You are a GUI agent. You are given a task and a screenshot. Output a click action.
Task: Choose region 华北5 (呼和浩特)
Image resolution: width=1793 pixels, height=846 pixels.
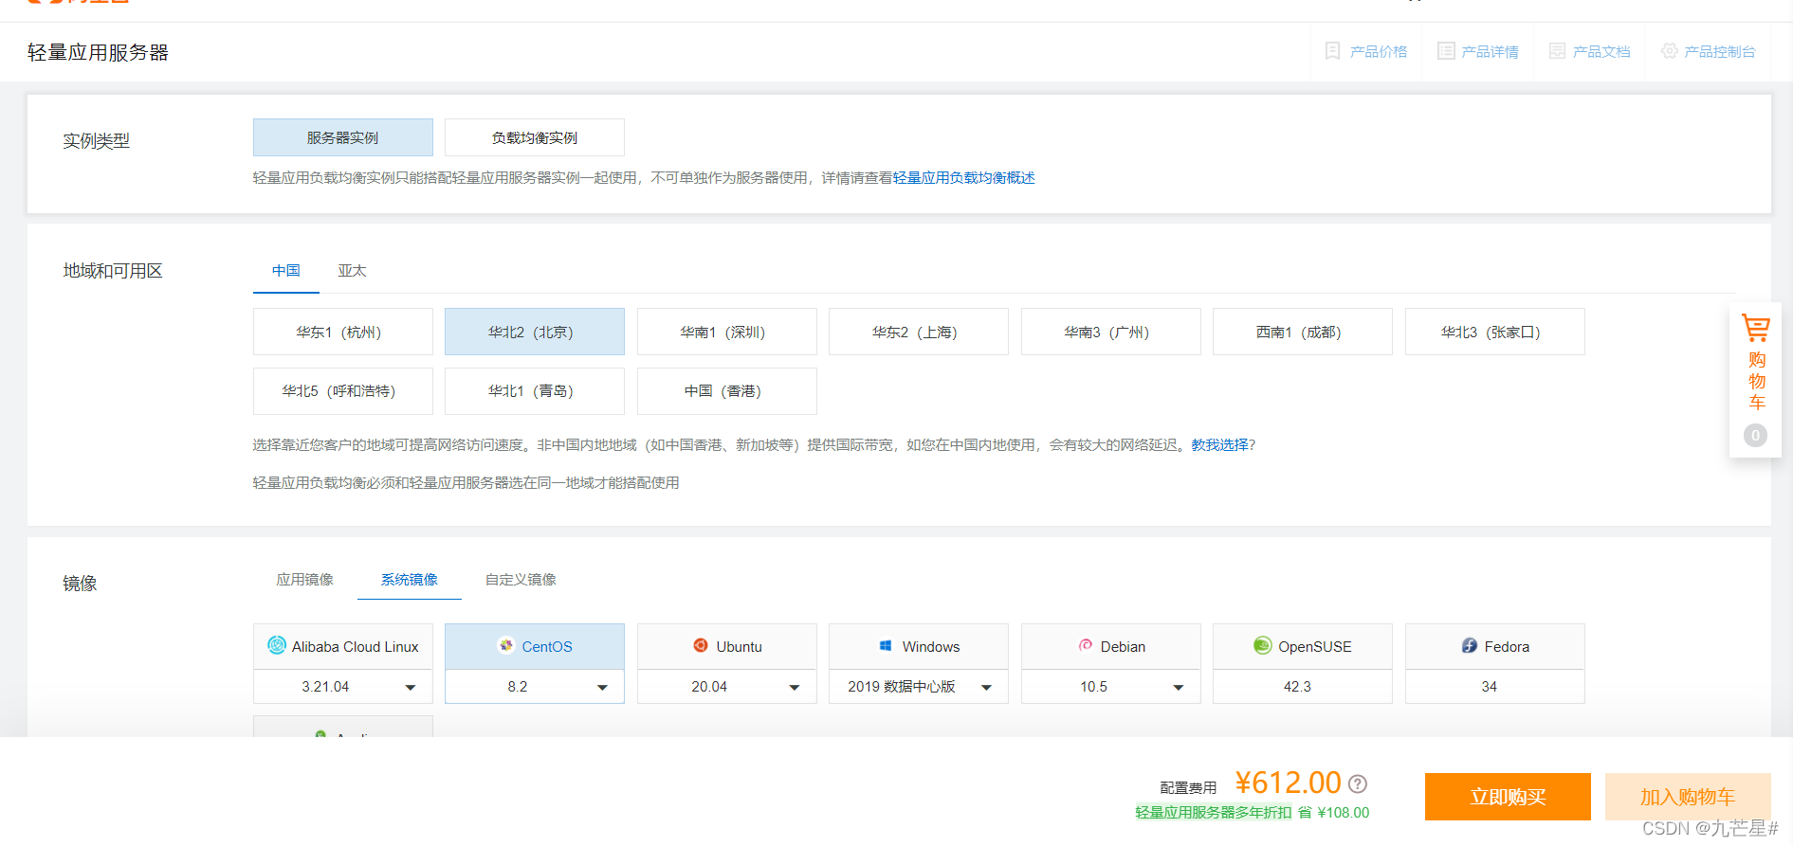(343, 391)
